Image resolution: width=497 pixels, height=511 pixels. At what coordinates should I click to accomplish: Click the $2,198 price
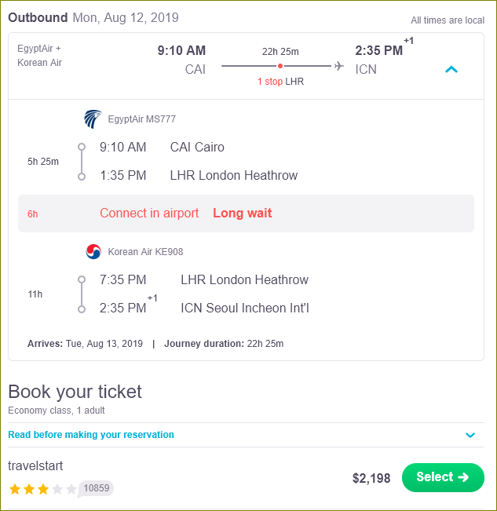coord(371,478)
